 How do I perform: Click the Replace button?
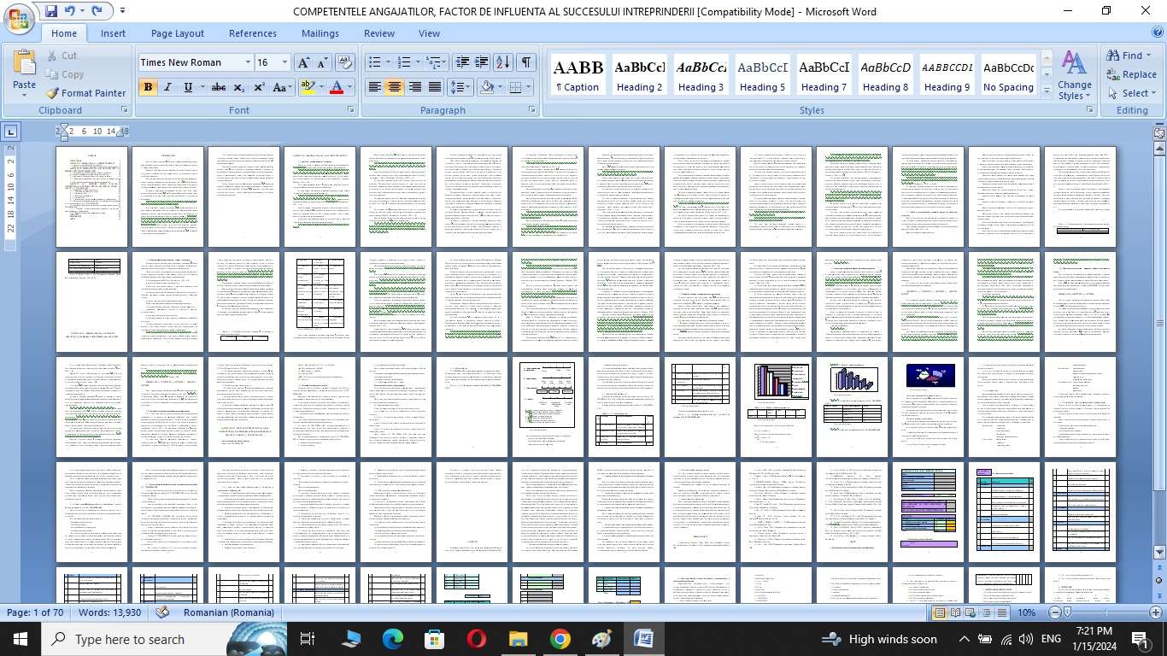coord(1131,74)
